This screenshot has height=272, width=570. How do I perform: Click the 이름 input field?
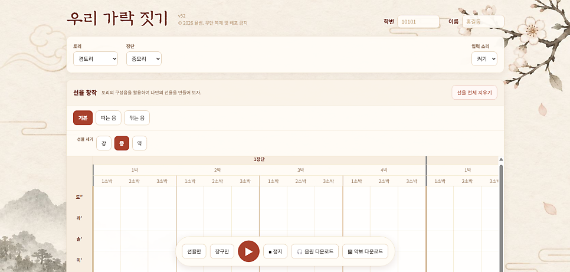[x=483, y=21]
